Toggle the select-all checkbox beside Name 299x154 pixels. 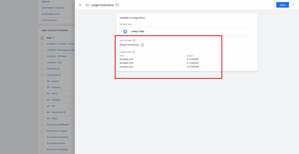tap(42, 38)
